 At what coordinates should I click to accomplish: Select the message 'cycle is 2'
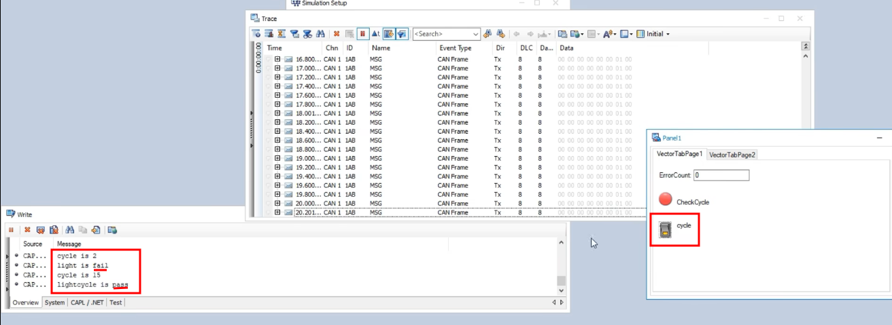(x=77, y=256)
